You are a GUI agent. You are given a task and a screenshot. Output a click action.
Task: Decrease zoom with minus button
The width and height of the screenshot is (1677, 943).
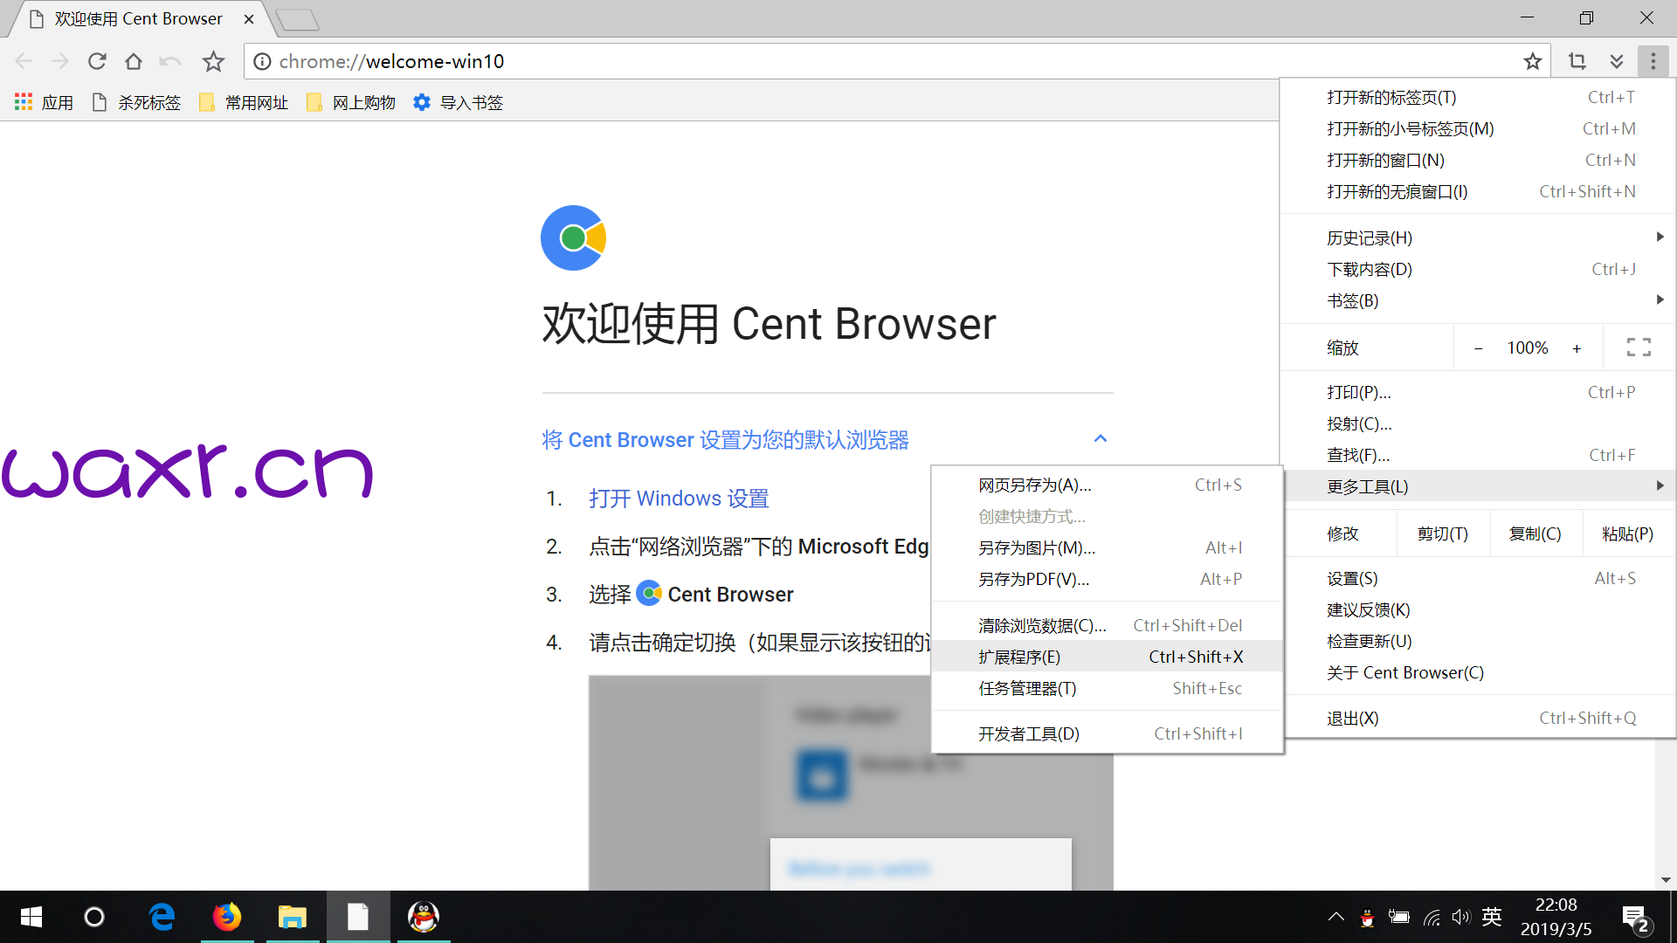point(1478,348)
